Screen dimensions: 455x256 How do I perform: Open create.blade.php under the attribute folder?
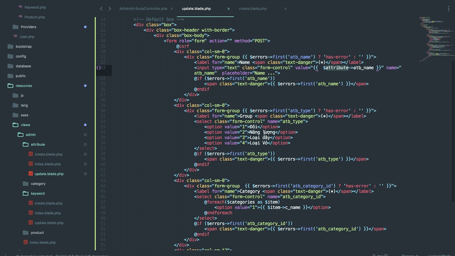click(x=48, y=154)
